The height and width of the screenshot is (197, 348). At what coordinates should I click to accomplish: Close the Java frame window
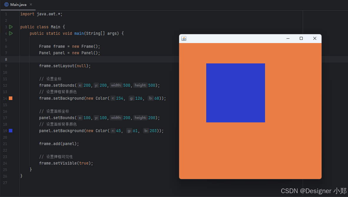pyautogui.click(x=315, y=38)
